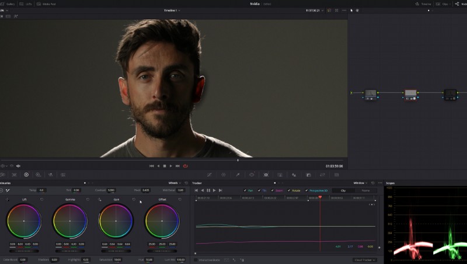The height and width of the screenshot is (264, 467).
Task: Click the viewer scrubber playhead
Action: click(x=238, y=160)
